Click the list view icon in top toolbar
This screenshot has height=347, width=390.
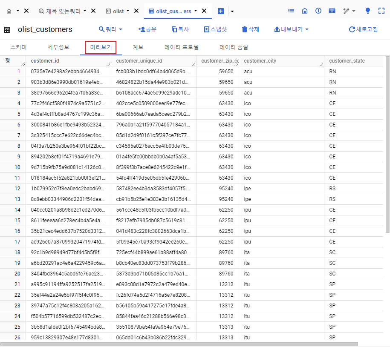(291, 11)
